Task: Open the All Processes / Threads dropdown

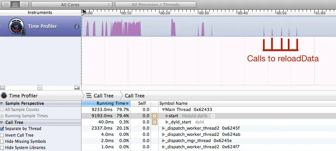Action: pos(156,5)
